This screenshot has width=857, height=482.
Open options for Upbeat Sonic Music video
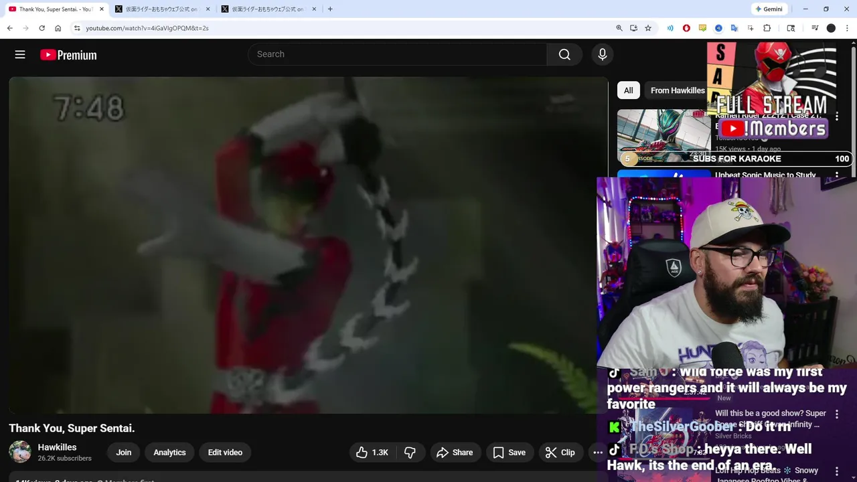tap(836, 176)
